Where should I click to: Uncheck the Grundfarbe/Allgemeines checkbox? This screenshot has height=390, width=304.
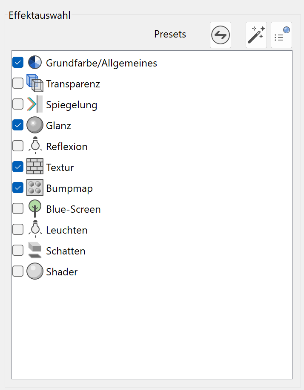click(x=18, y=62)
